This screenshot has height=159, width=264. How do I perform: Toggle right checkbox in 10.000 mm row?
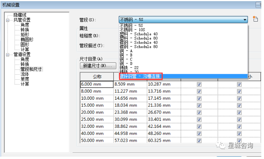tap(239, 99)
